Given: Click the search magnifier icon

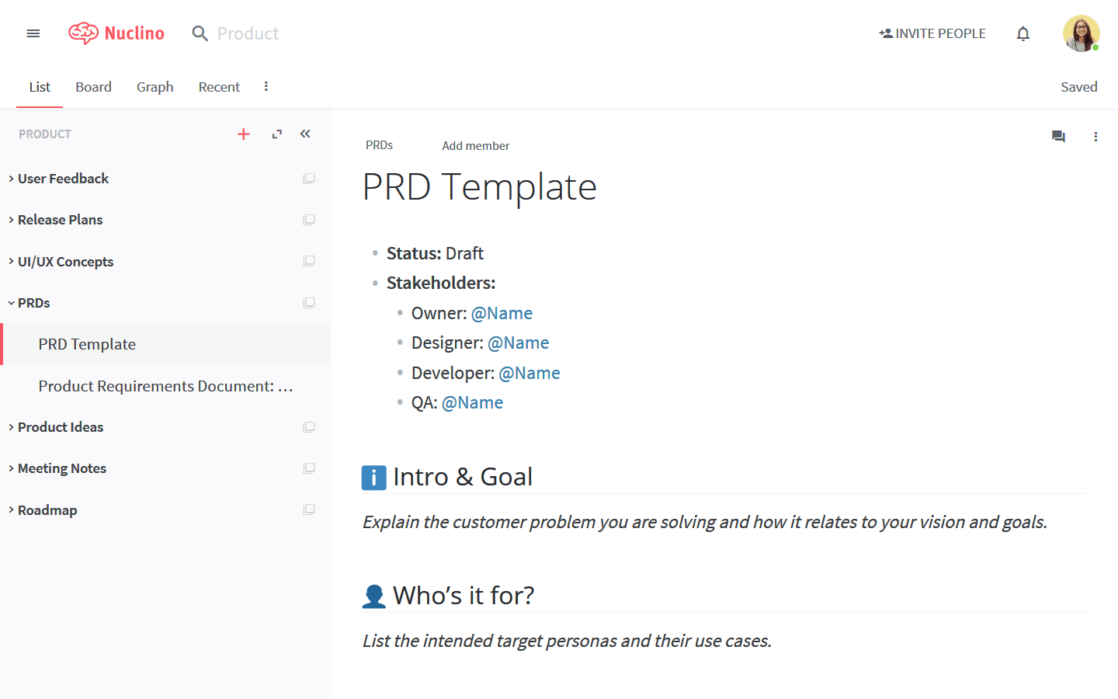Looking at the screenshot, I should (x=200, y=33).
